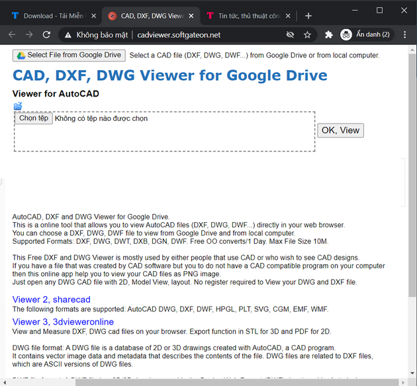Click the horizontal scrollbar thumb

237,382
